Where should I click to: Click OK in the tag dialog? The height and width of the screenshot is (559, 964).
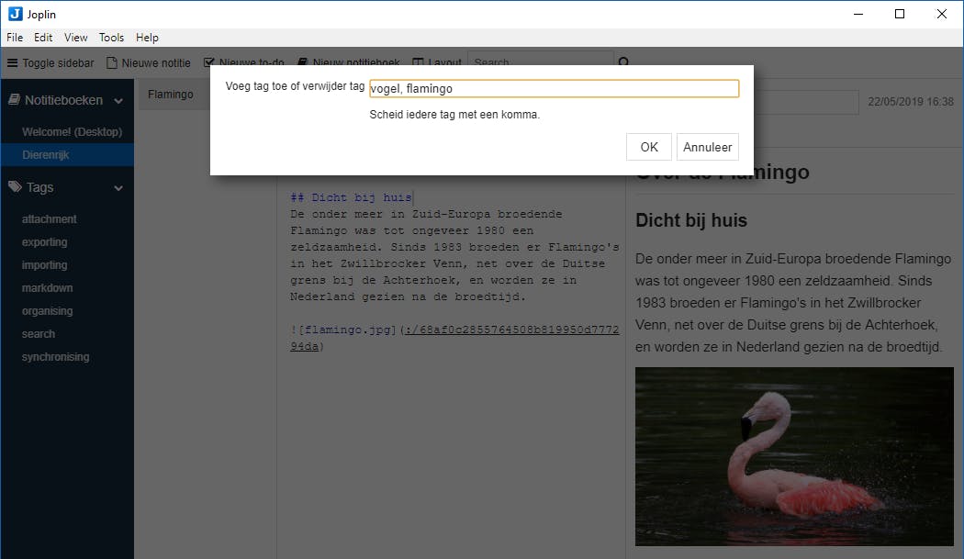click(648, 147)
